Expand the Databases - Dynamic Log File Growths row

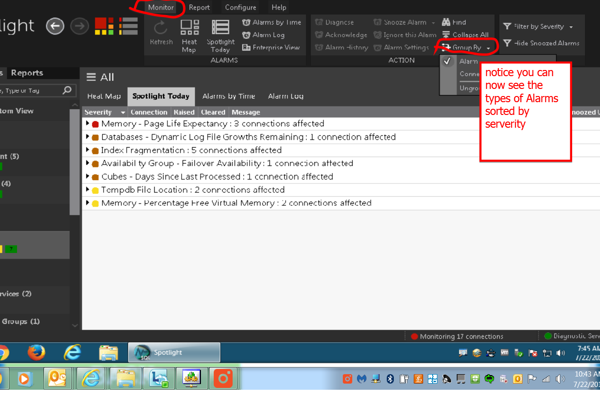tap(87, 137)
